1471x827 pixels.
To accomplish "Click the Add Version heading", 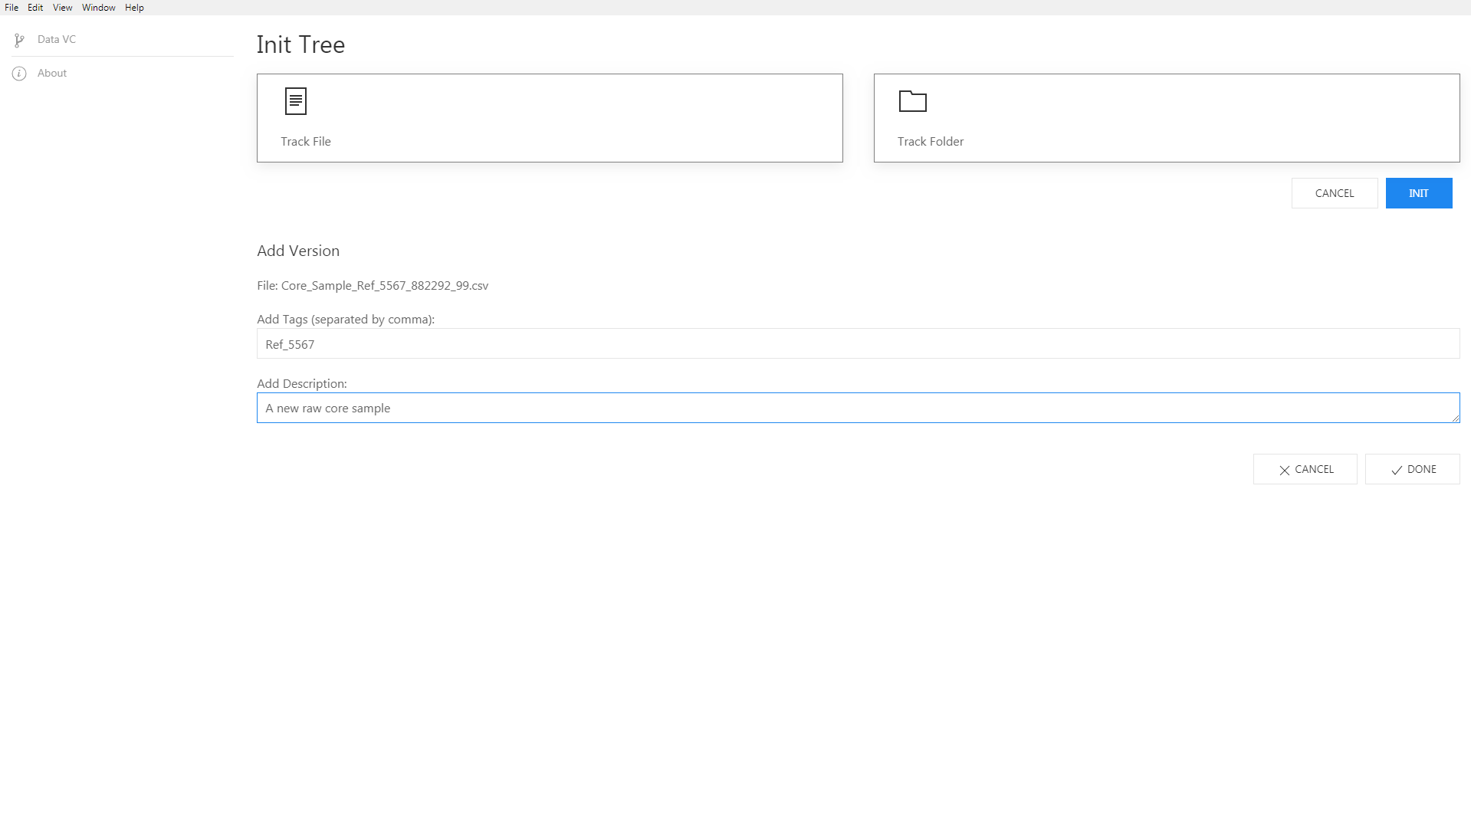I will click(298, 251).
